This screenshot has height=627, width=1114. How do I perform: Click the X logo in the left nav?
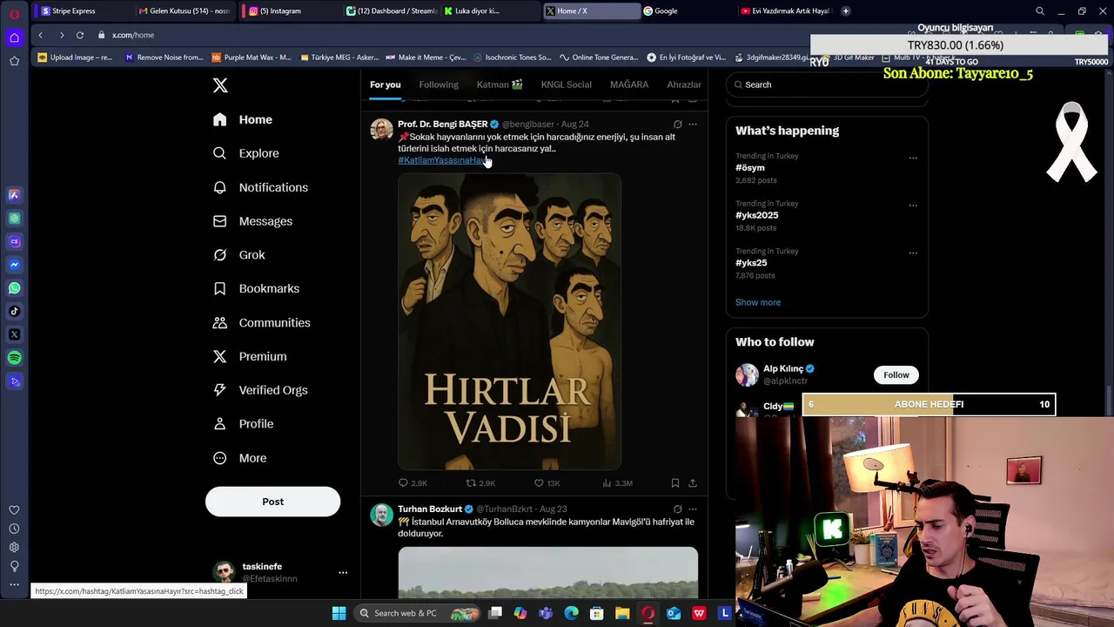pyautogui.click(x=220, y=85)
